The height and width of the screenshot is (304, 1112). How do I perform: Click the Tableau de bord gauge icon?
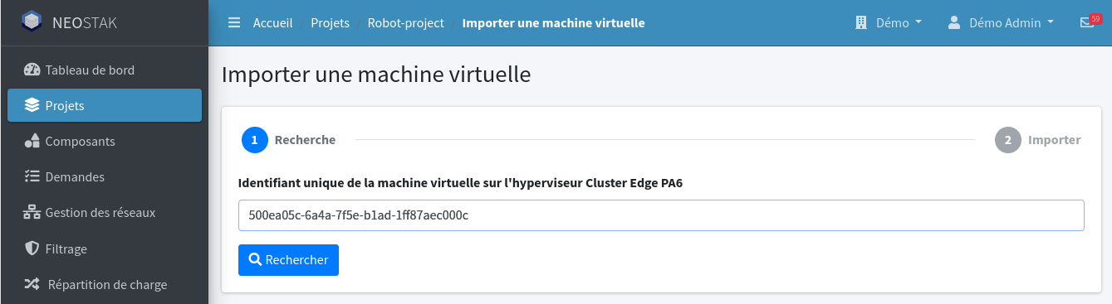pos(32,70)
